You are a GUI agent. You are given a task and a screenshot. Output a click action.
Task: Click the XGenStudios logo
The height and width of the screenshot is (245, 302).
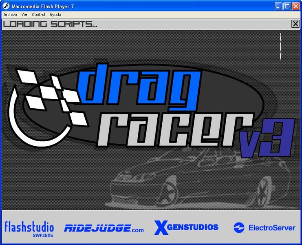tap(186, 227)
